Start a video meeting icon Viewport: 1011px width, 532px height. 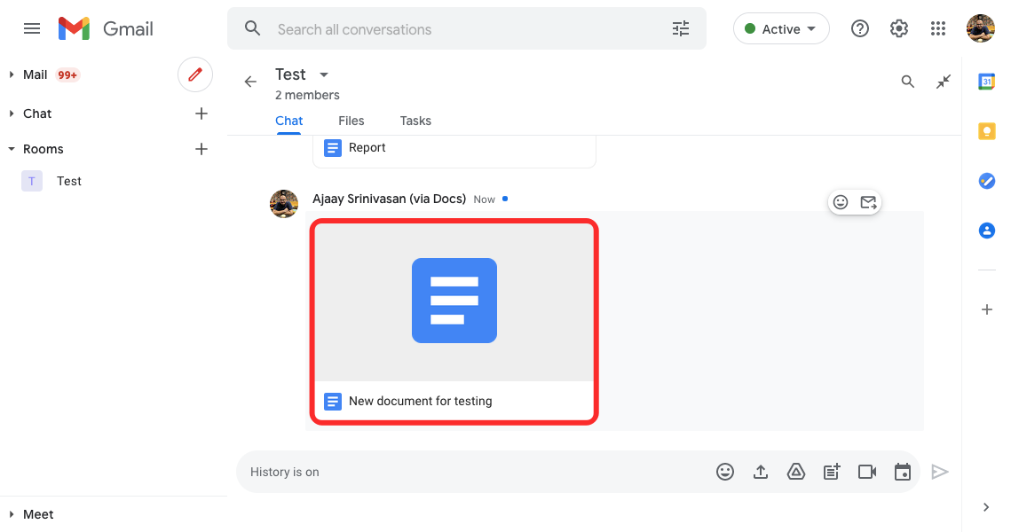coord(867,472)
